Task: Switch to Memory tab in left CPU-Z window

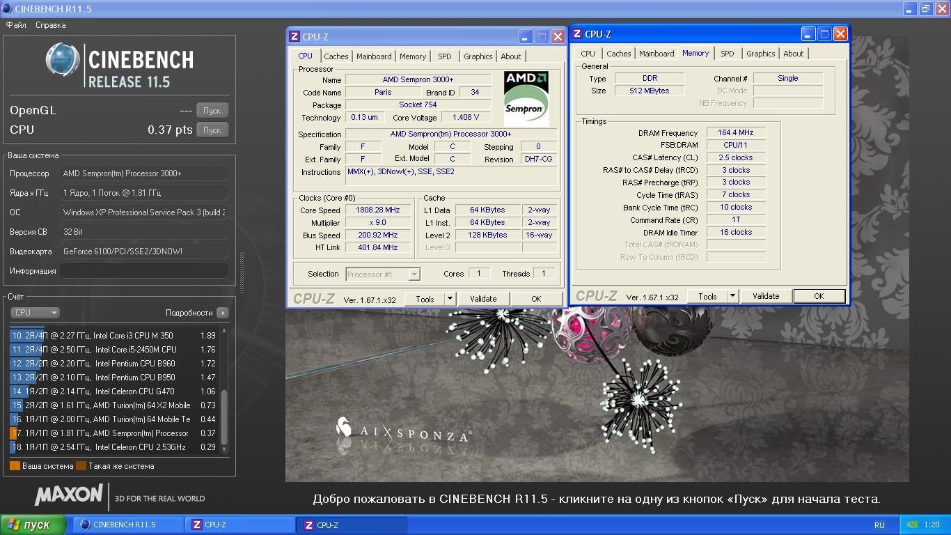Action: coord(413,56)
